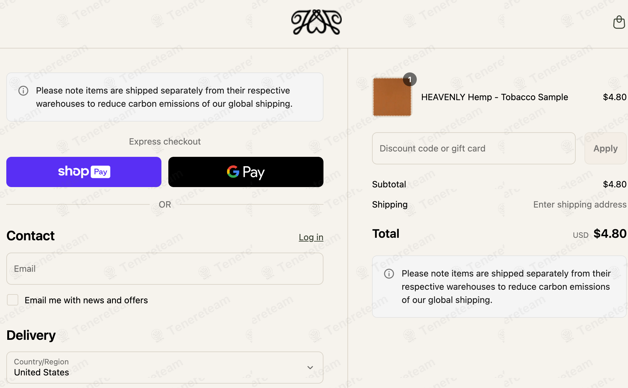Follow the Log in link

[x=311, y=237]
